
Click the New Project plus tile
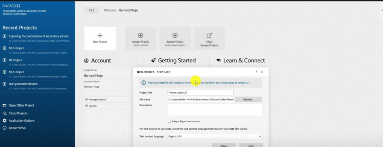[x=100, y=38]
